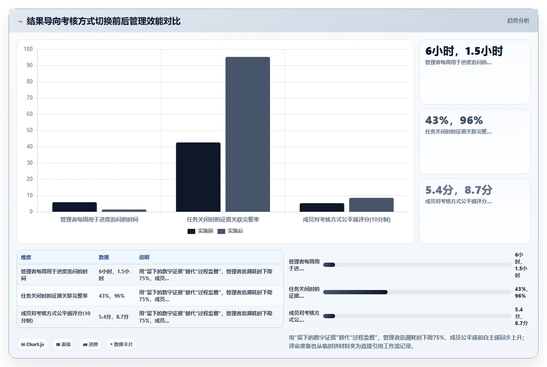Click the 实施前 bar for 任务关闭时的证据关联完整率
This screenshot has height=367, width=547.
coord(198,177)
